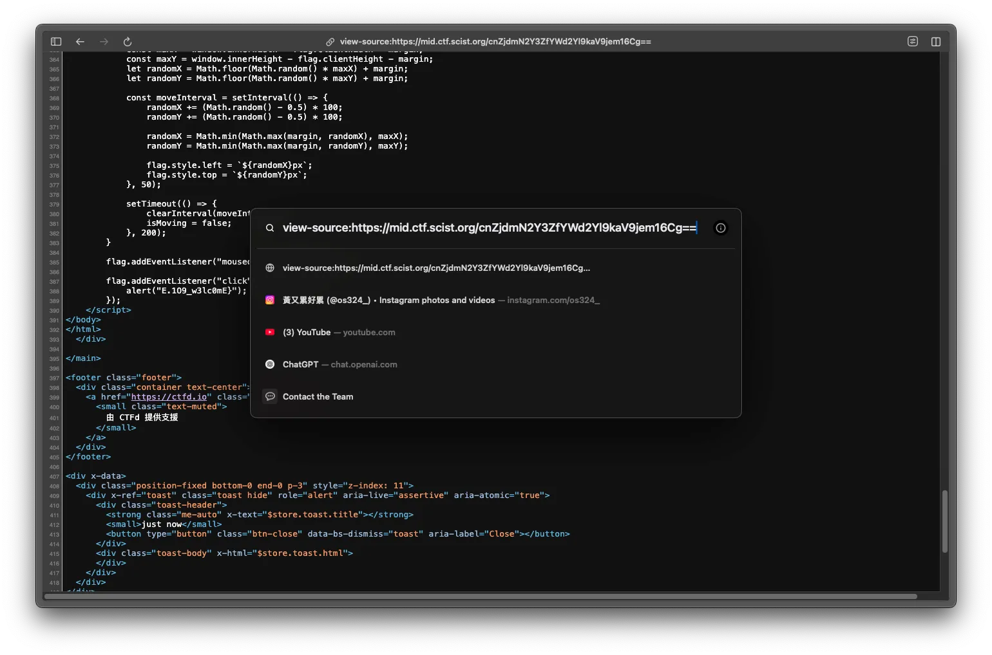
Task: Open the Instagram @os324_ suggestion
Action: [x=441, y=300]
